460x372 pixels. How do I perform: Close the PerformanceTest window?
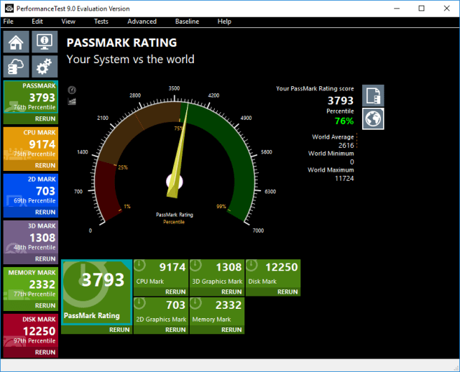tap(446, 8)
